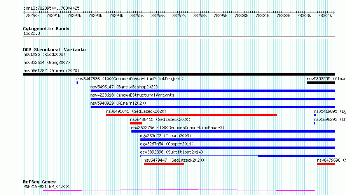Click the Cytogenetic Bands track title

pyautogui.click(x=46, y=29)
